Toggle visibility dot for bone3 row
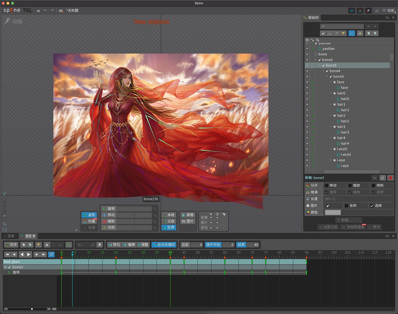 pos(307,65)
